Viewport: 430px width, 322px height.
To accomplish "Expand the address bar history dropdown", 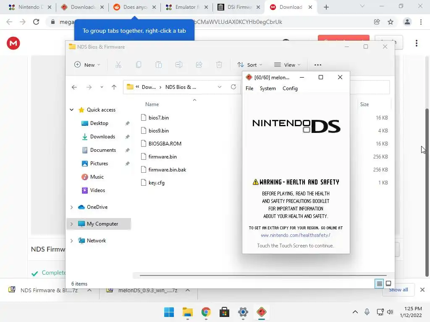I will [219, 87].
